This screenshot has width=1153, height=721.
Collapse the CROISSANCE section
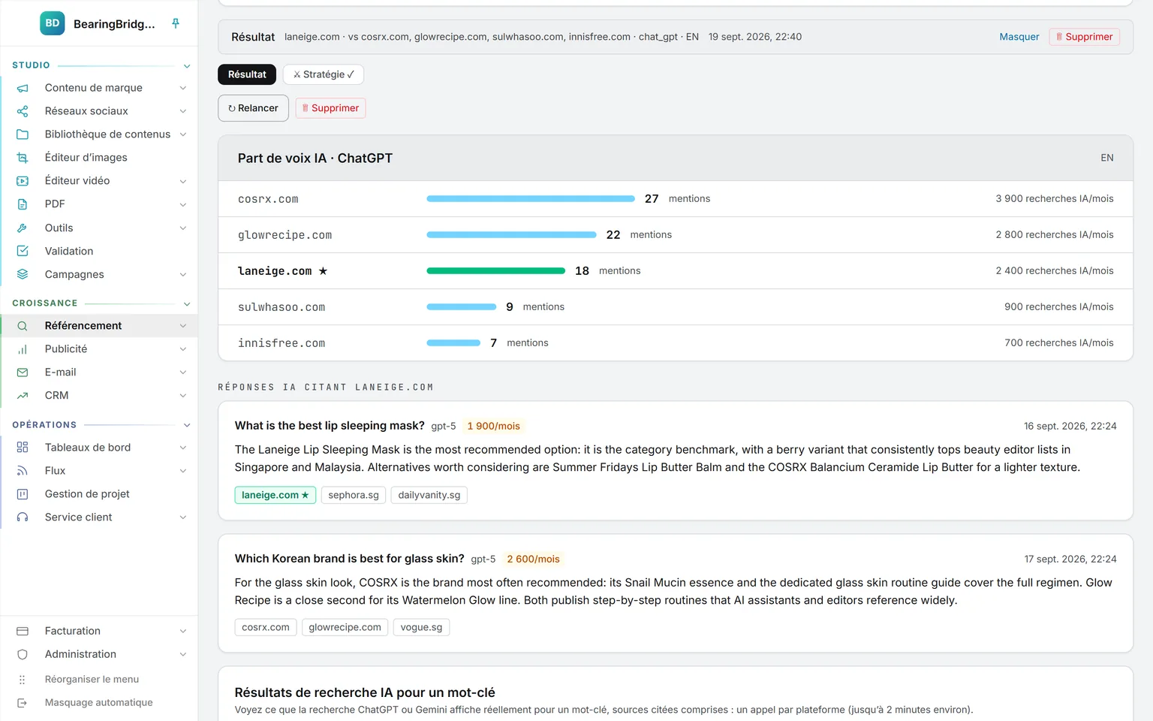point(187,303)
